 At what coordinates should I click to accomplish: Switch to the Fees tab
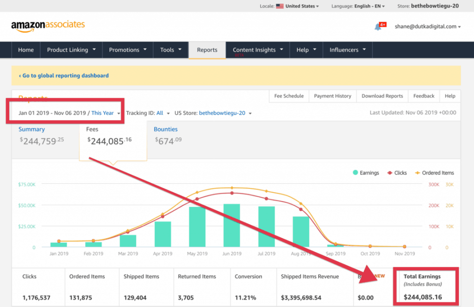point(113,140)
